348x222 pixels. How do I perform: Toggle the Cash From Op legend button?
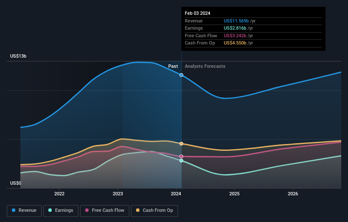pyautogui.click(x=154, y=211)
